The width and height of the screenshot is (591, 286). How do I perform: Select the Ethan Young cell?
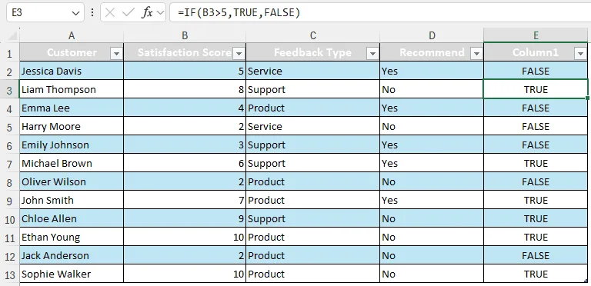pos(72,237)
